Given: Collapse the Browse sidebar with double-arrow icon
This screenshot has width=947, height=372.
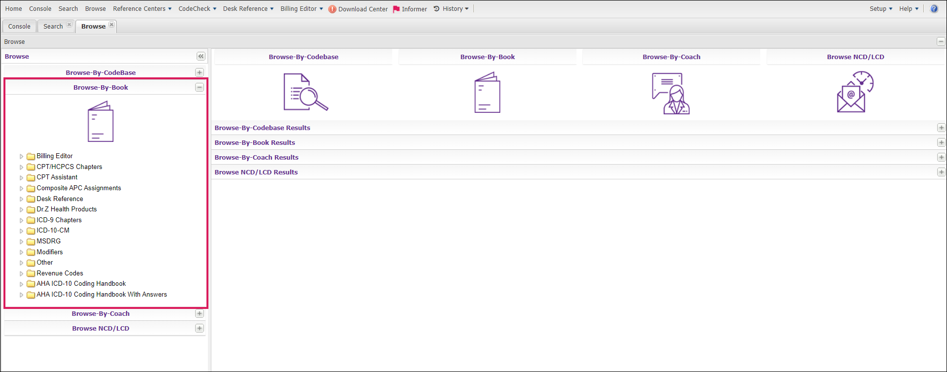Looking at the screenshot, I should (x=201, y=57).
